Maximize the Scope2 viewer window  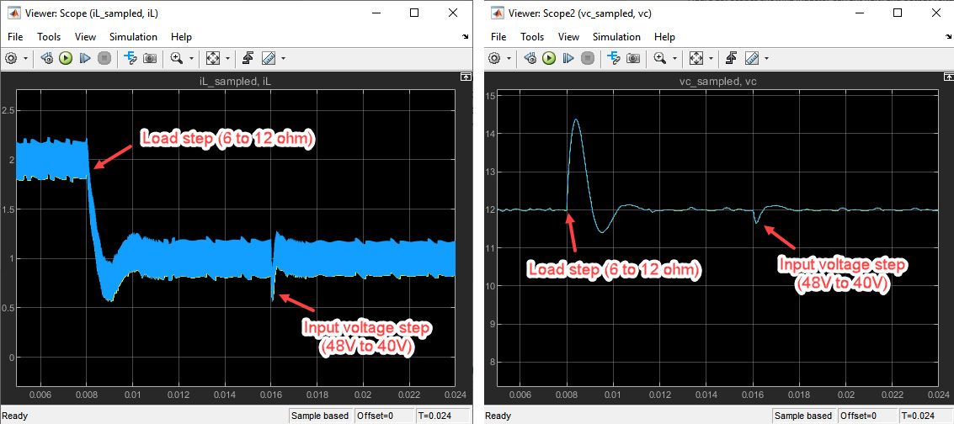point(898,12)
